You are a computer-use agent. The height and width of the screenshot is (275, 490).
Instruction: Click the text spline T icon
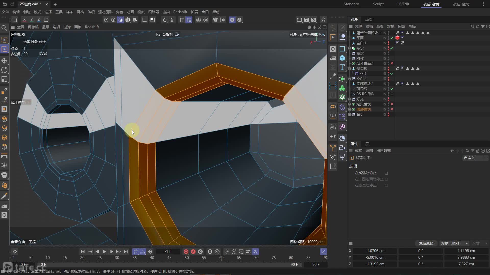pyautogui.click(x=342, y=67)
